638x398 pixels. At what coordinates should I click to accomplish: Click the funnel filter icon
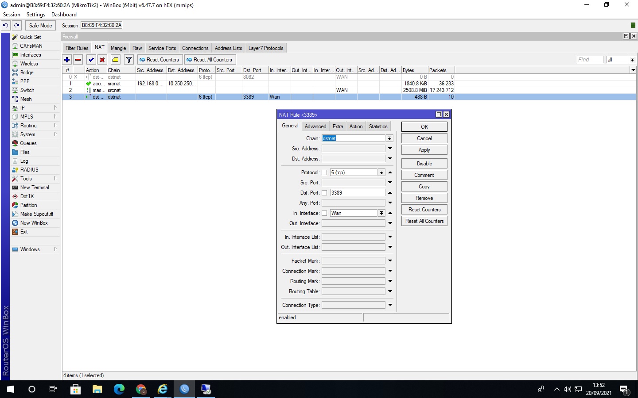[129, 60]
